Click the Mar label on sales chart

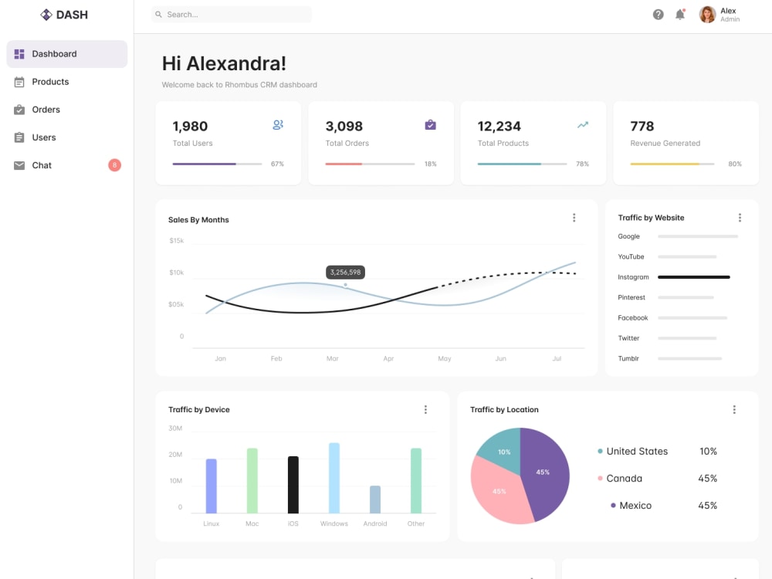click(332, 358)
